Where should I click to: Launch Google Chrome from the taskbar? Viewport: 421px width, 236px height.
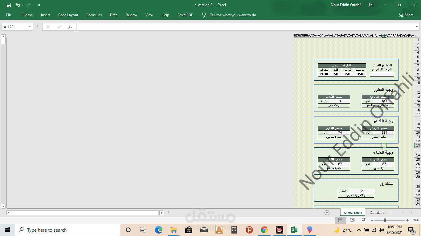pyautogui.click(x=264, y=230)
